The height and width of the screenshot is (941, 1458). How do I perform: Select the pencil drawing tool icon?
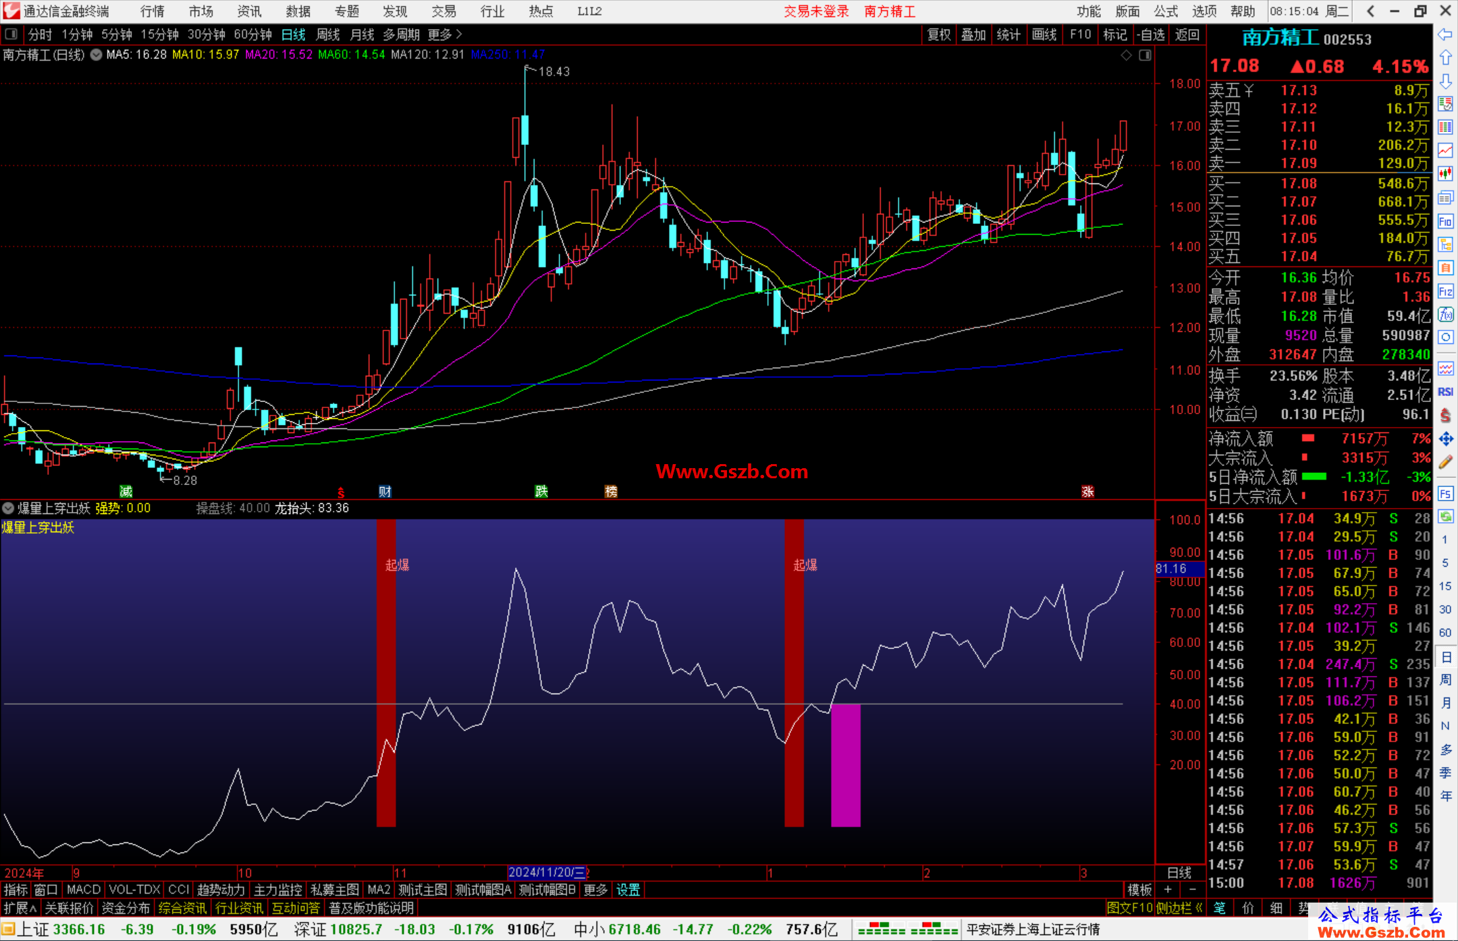pyautogui.click(x=1445, y=463)
